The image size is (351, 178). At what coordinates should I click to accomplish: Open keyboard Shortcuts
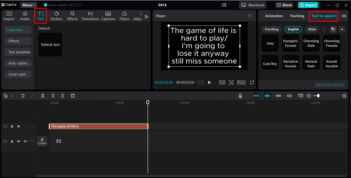tap(253, 5)
